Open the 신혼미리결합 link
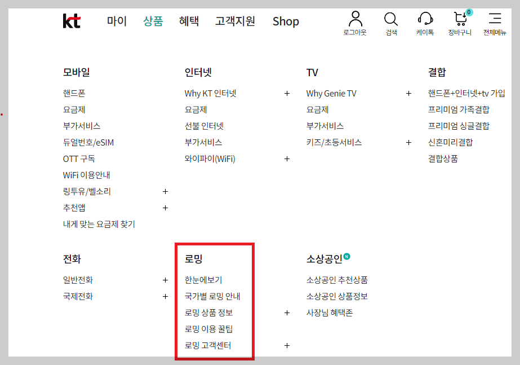This screenshot has width=520, height=365. tap(450, 143)
